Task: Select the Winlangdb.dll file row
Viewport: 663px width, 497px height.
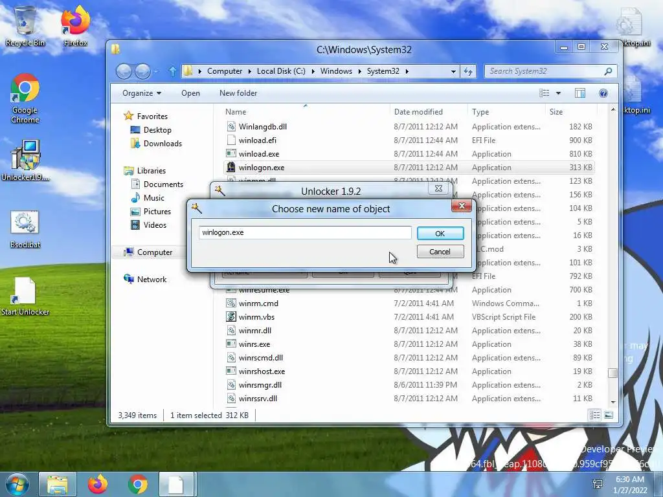Action: [x=409, y=127]
